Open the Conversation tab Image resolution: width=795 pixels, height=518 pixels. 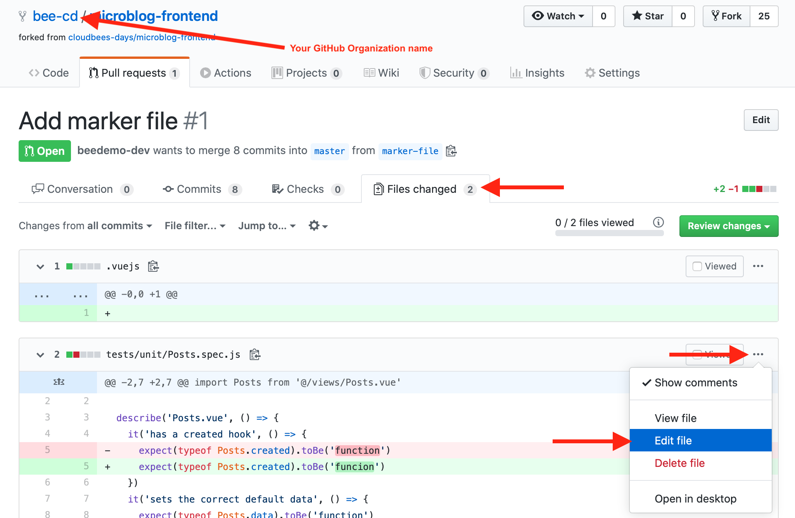pyautogui.click(x=82, y=189)
